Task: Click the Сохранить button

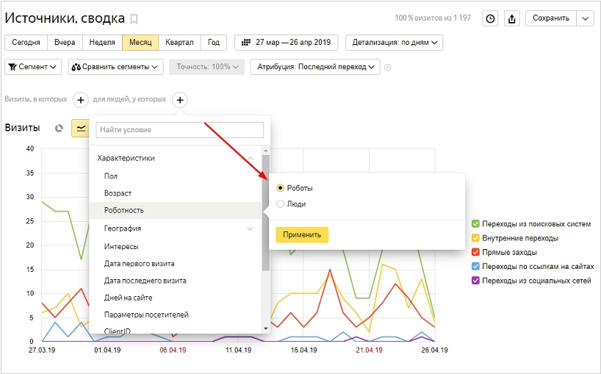Action: 551,18
